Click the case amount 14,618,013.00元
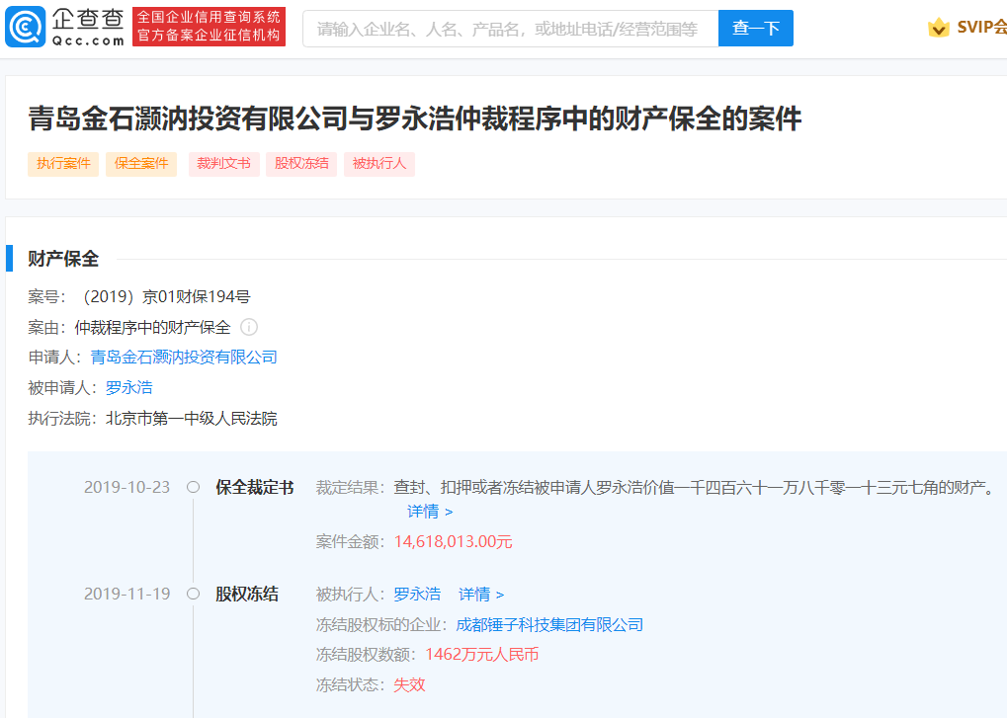1007x718 pixels. click(x=453, y=541)
